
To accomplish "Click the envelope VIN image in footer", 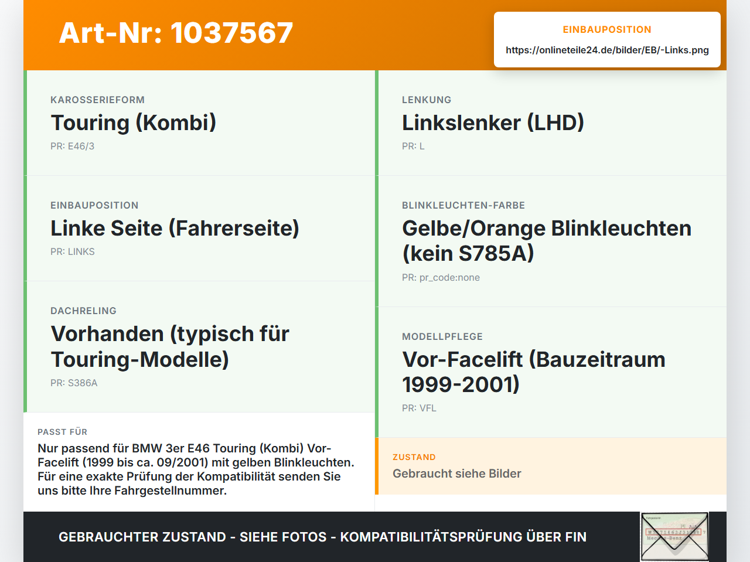I will pos(674,537).
